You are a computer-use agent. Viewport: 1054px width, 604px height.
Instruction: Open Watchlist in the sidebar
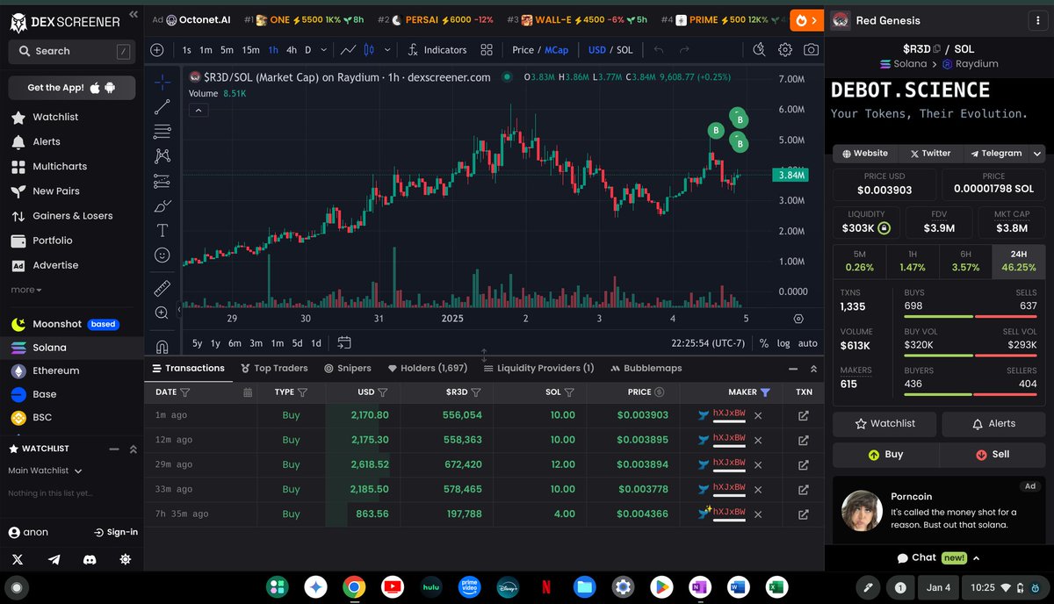click(x=55, y=117)
